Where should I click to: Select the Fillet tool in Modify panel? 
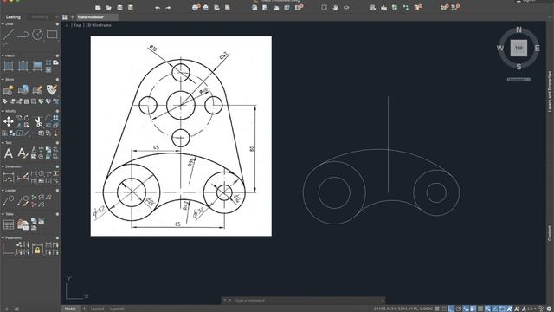pyautogui.click(x=48, y=118)
